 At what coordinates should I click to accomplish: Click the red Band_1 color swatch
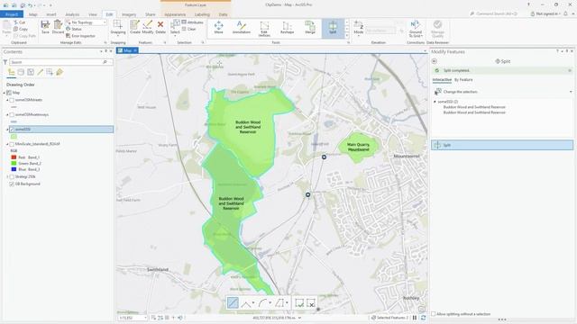[x=14, y=157]
